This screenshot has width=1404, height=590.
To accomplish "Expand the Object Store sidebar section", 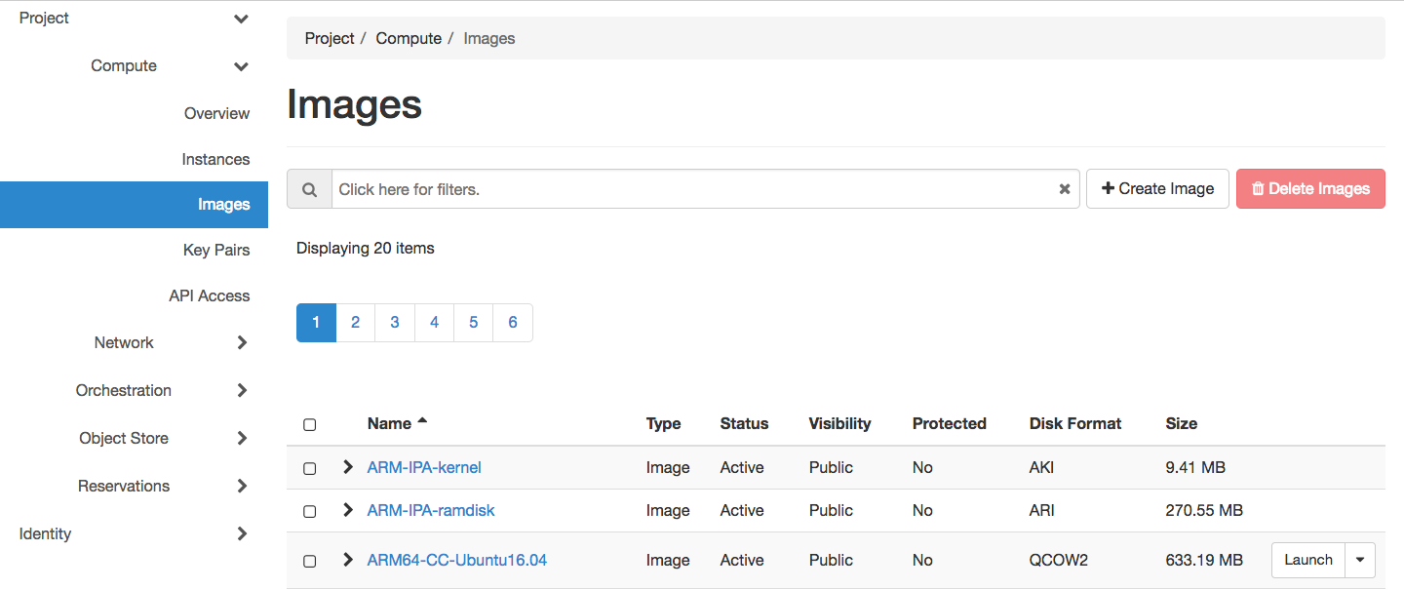I will 242,438.
